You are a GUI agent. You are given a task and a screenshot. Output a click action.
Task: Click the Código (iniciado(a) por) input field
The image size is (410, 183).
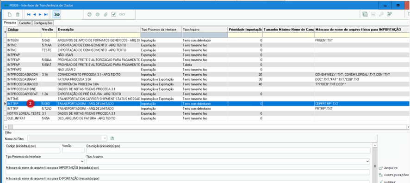pyautogui.click(x=33, y=150)
